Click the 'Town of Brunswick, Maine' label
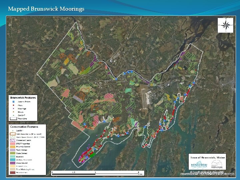Image resolution: width=240 pixels, height=180 pixels. coord(208,157)
